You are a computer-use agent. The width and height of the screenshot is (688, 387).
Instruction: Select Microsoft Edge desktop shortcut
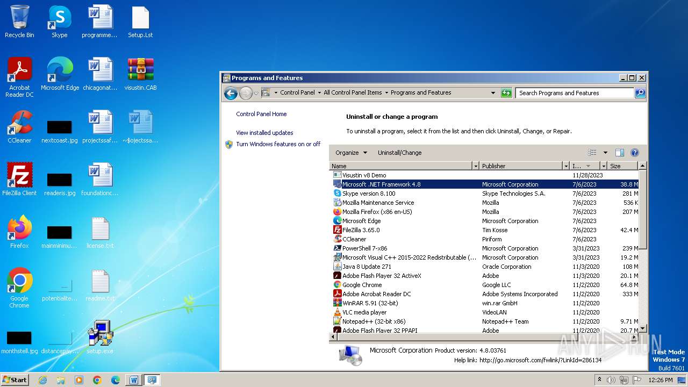pyautogui.click(x=60, y=74)
